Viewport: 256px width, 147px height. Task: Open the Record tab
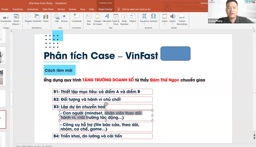pos(61,9)
